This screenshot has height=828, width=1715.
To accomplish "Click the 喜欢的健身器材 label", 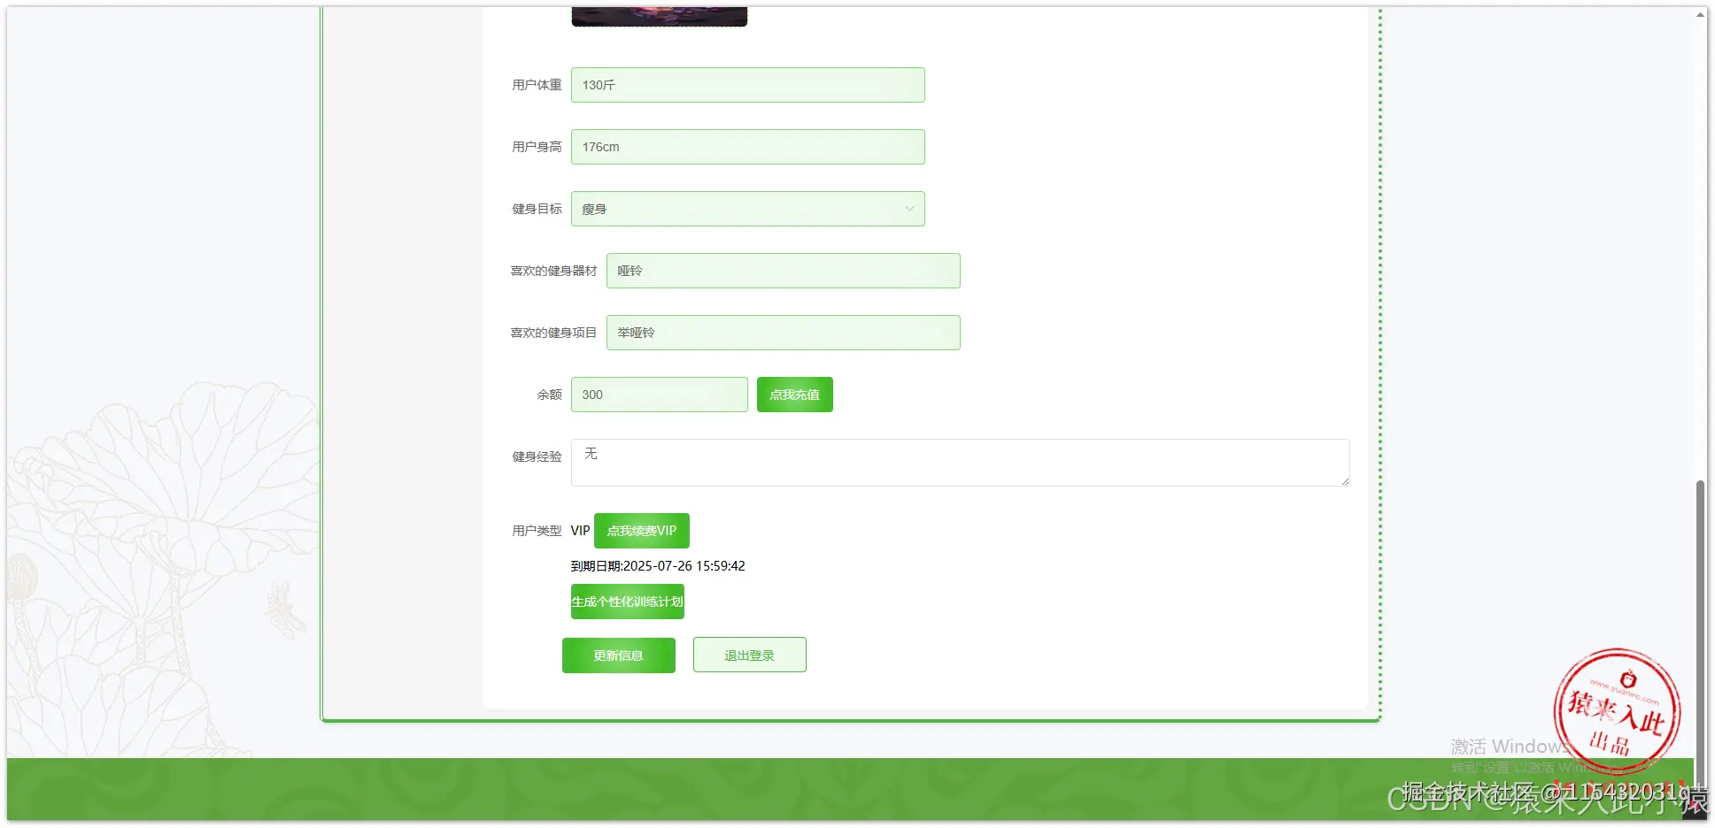I will coord(553,271).
